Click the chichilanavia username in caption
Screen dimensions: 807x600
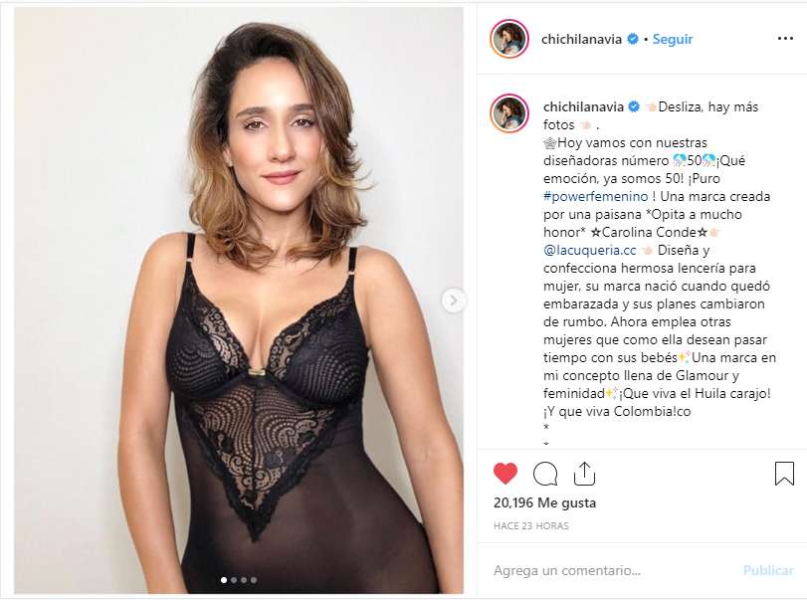point(582,106)
